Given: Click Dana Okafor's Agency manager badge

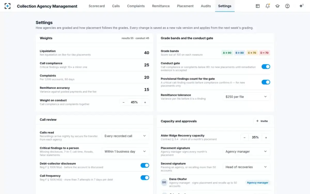Looking at the screenshot, I should coord(258,183).
